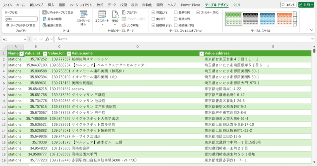Click the vertical scrollbar thumb

click(314, 51)
